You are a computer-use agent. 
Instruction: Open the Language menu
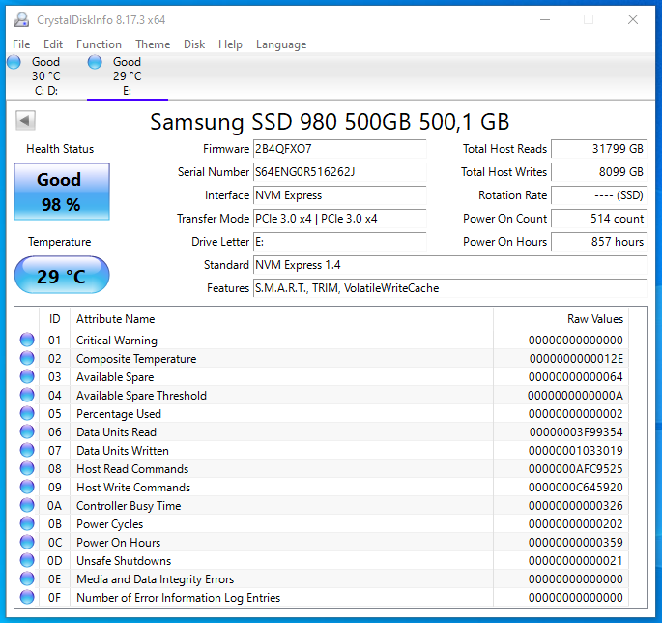(281, 44)
